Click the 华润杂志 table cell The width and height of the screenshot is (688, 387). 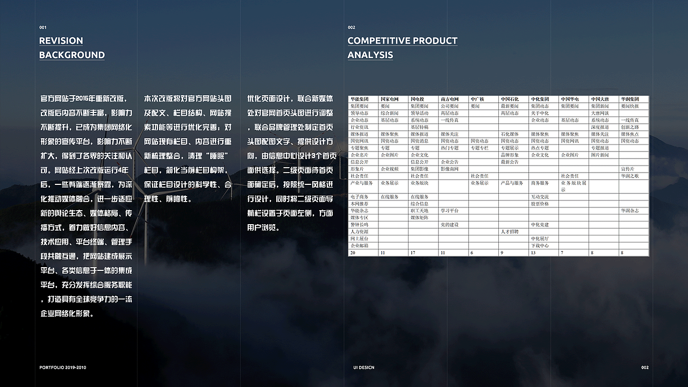[634, 211]
